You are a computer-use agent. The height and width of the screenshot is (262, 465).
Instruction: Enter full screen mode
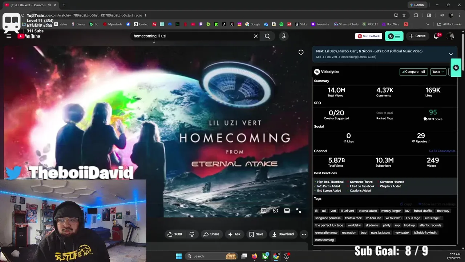(299, 211)
